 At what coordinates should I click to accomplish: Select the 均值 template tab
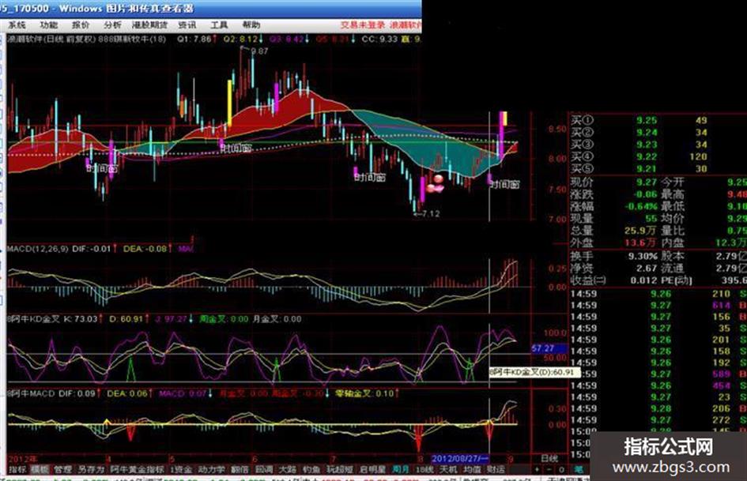pos(472,469)
